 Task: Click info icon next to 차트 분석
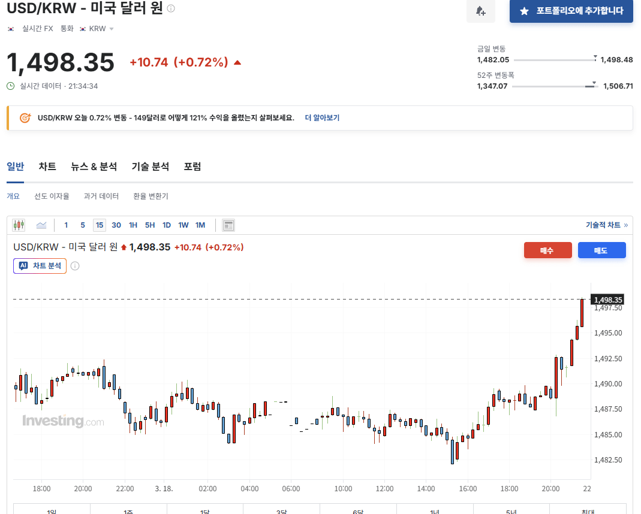click(75, 266)
